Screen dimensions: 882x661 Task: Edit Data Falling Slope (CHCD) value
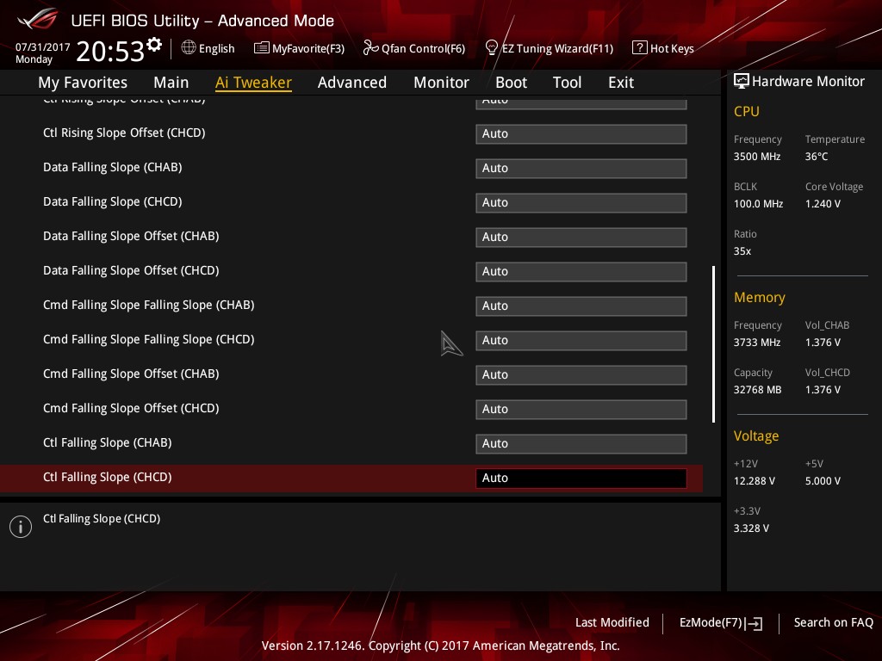click(x=581, y=202)
